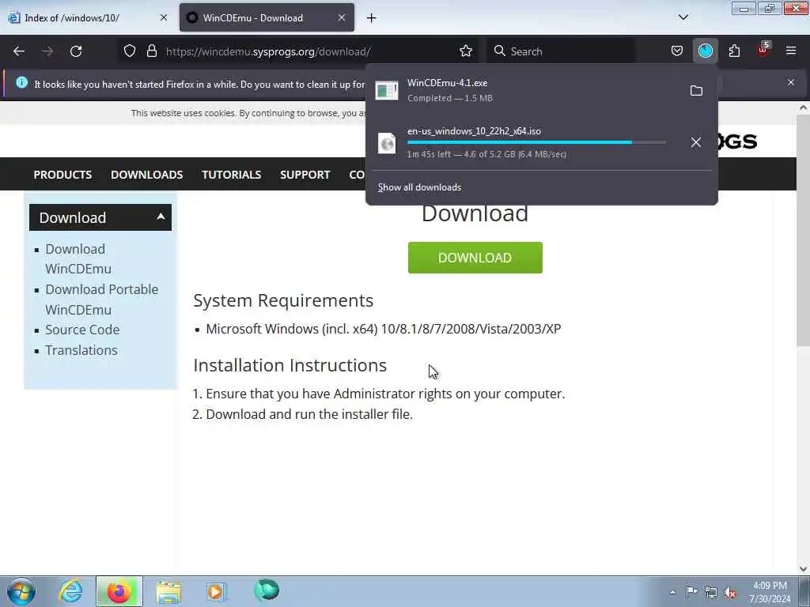810x607 pixels.
Task: Open the Action Center flag icon
Action: click(691, 592)
